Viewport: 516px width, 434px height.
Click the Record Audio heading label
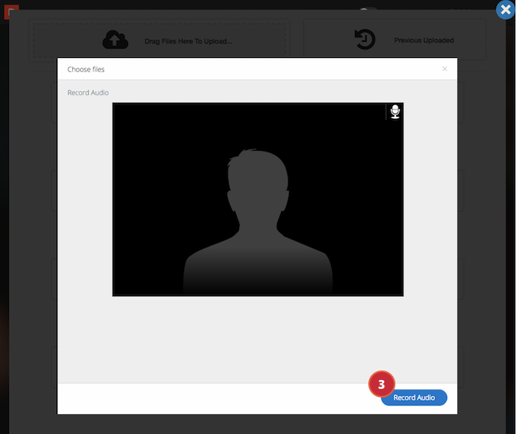[x=88, y=93]
